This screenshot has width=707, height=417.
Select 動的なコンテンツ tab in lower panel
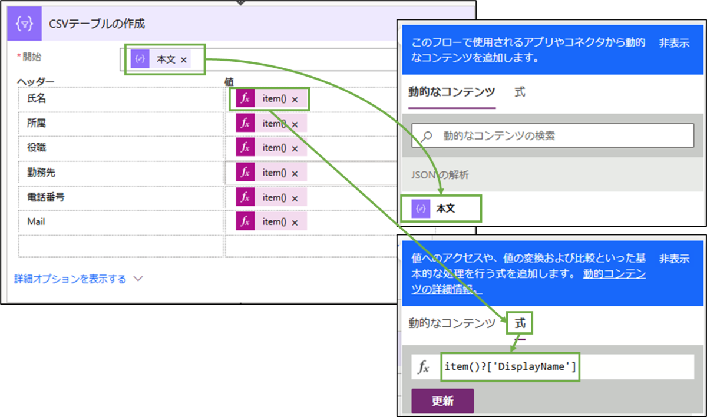[452, 323]
